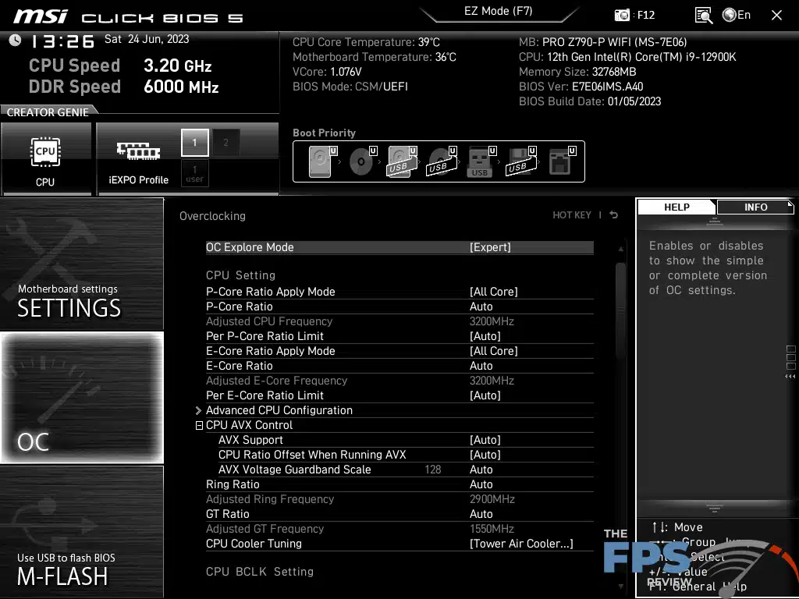
Task: Click the CPU BCLK Setting heading
Action: (x=260, y=572)
